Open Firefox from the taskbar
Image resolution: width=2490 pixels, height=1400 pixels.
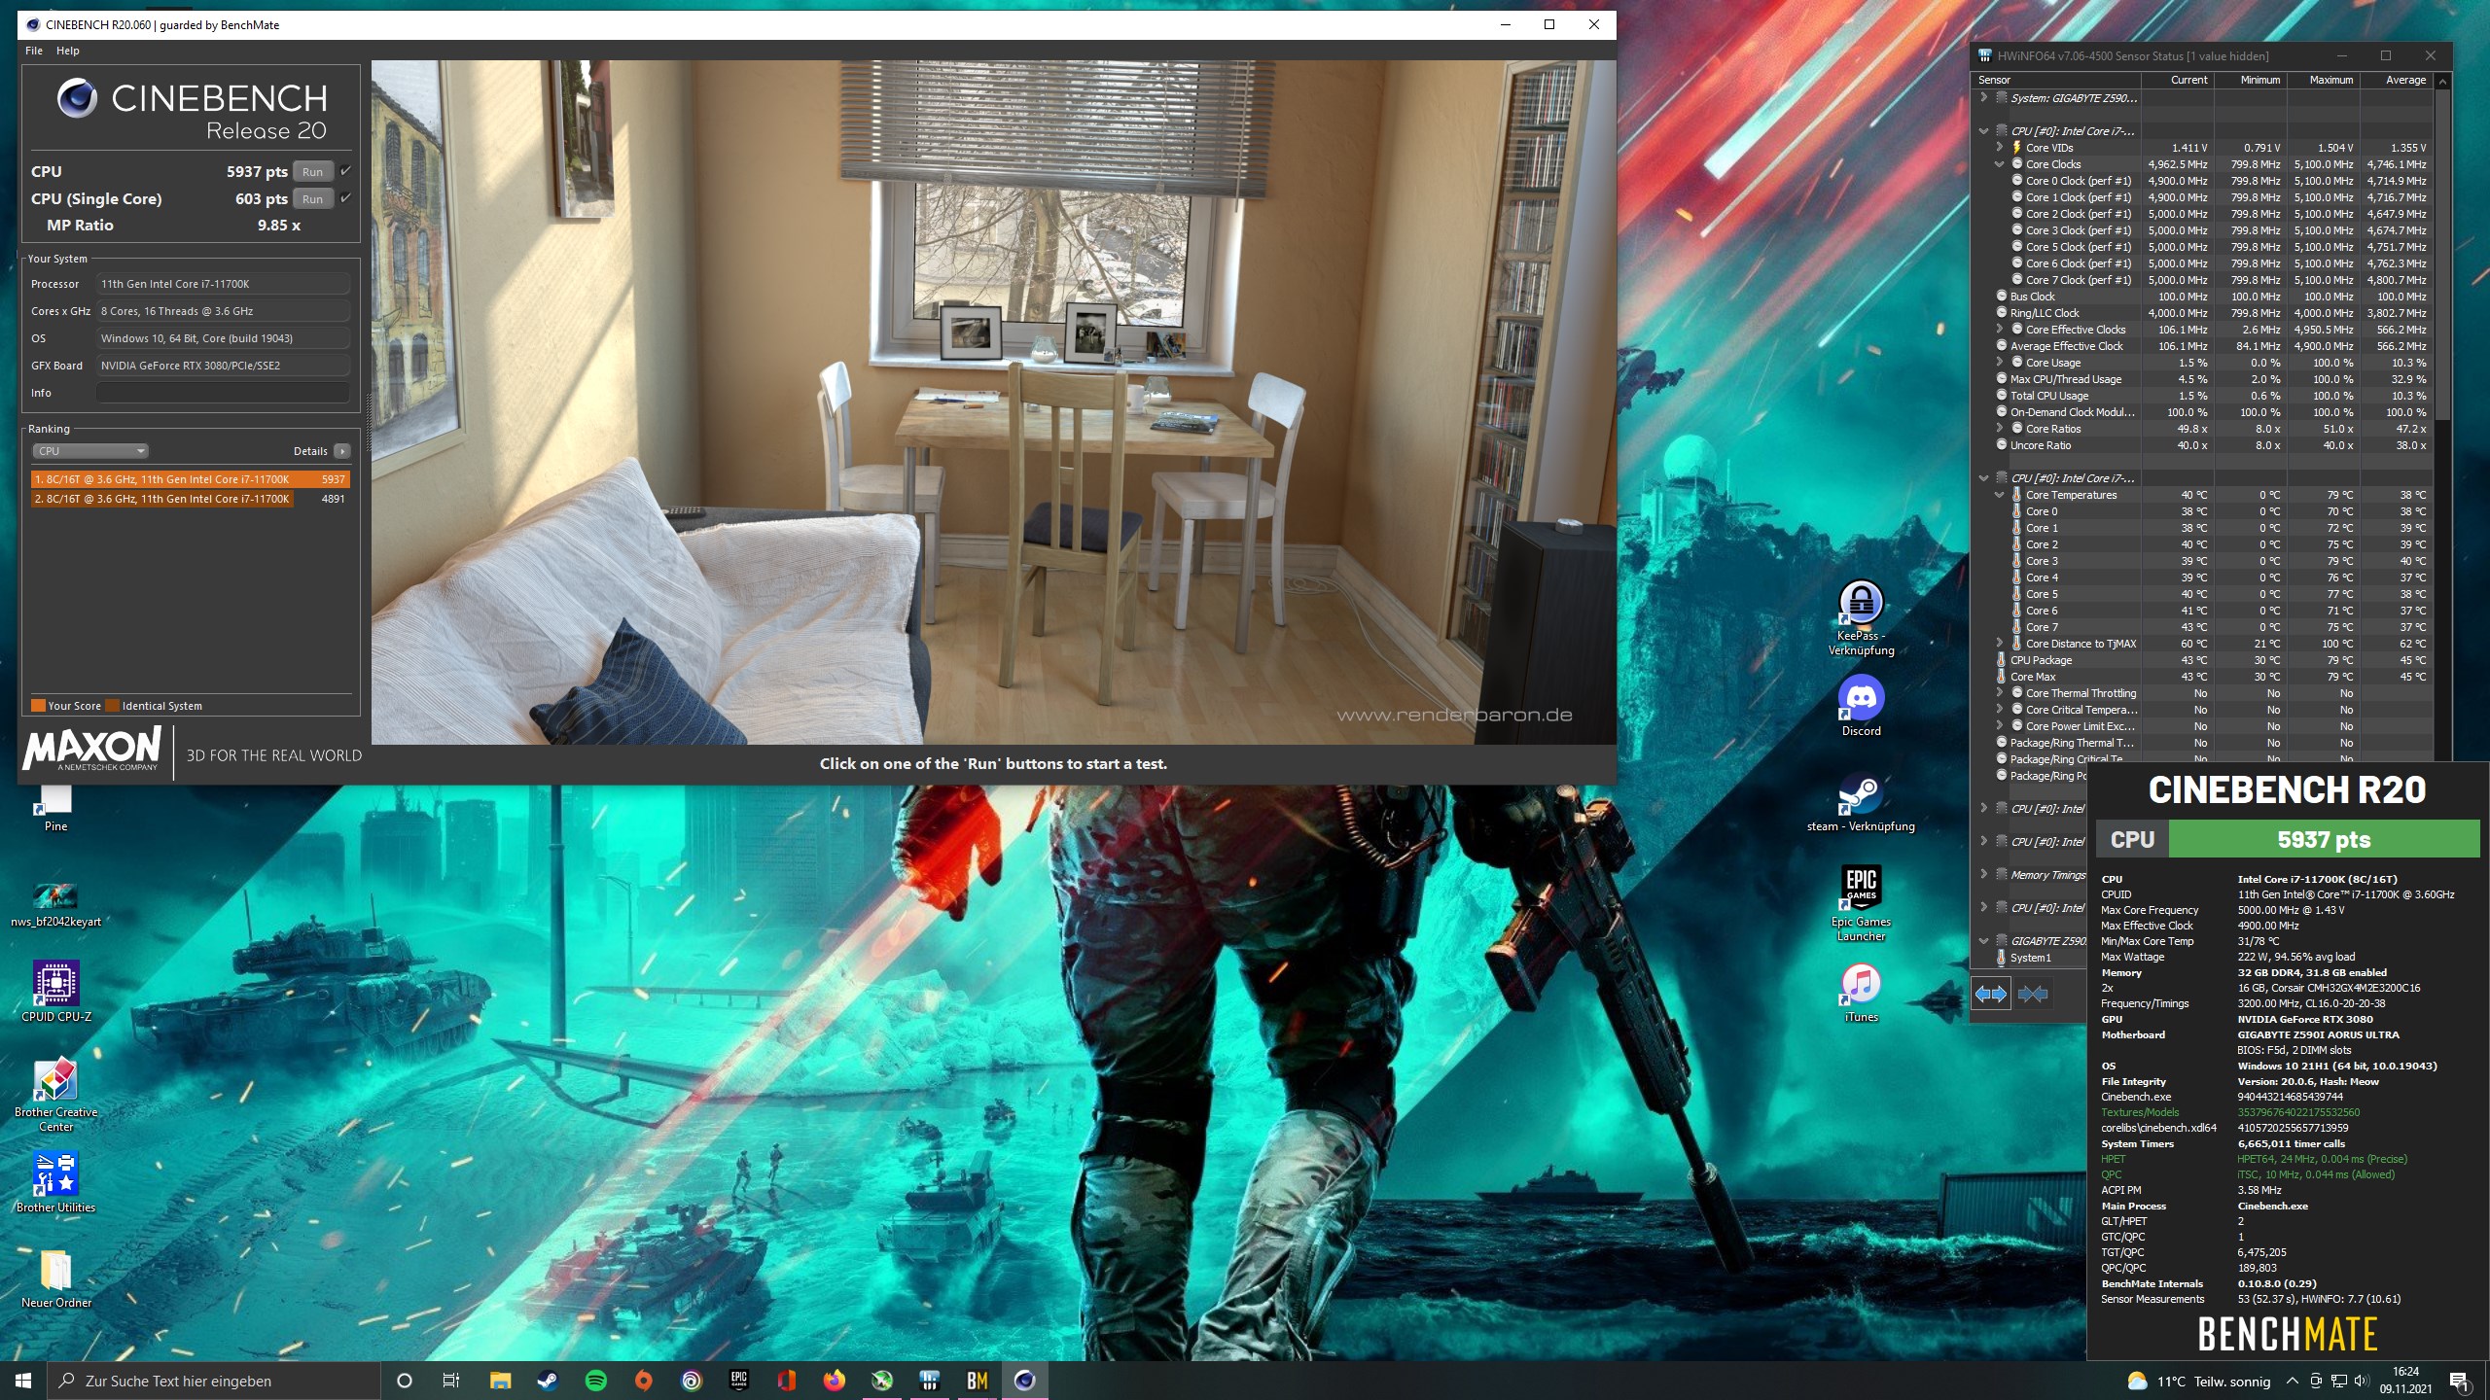coord(835,1381)
